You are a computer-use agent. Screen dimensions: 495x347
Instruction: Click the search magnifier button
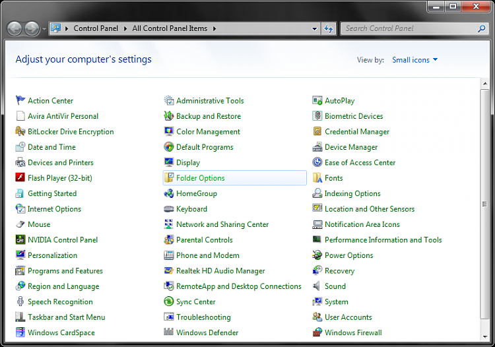(482, 28)
